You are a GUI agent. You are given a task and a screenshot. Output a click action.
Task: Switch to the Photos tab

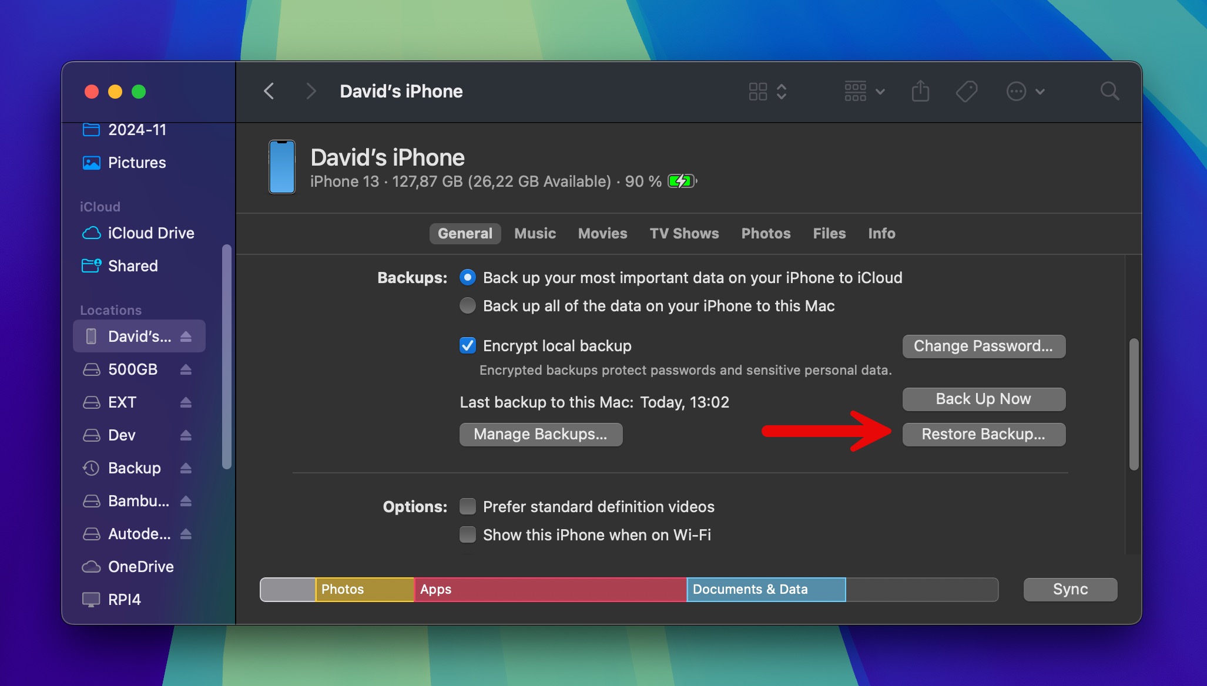point(765,233)
